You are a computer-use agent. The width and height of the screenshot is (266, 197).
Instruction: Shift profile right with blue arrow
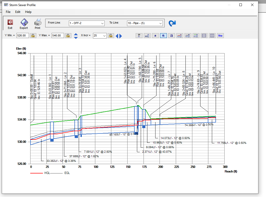coord(121,36)
